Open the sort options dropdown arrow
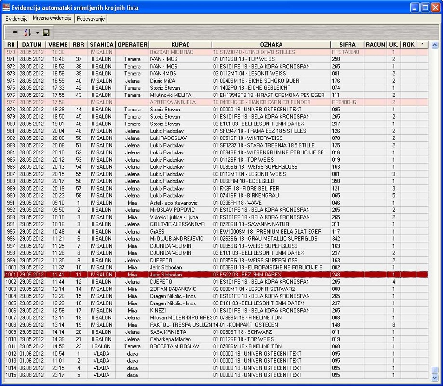Viewport: 443px width, 386px height. pyautogui.click(x=37, y=33)
